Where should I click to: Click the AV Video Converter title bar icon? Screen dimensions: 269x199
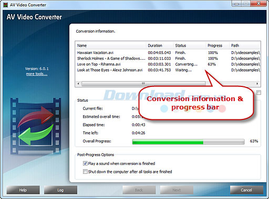pyautogui.click(x=6, y=5)
